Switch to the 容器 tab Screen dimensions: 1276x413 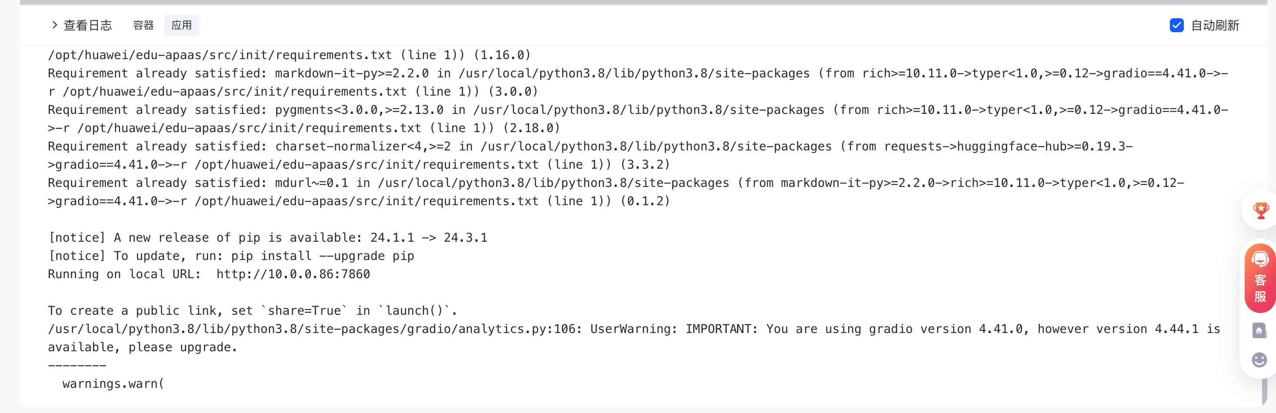(143, 25)
